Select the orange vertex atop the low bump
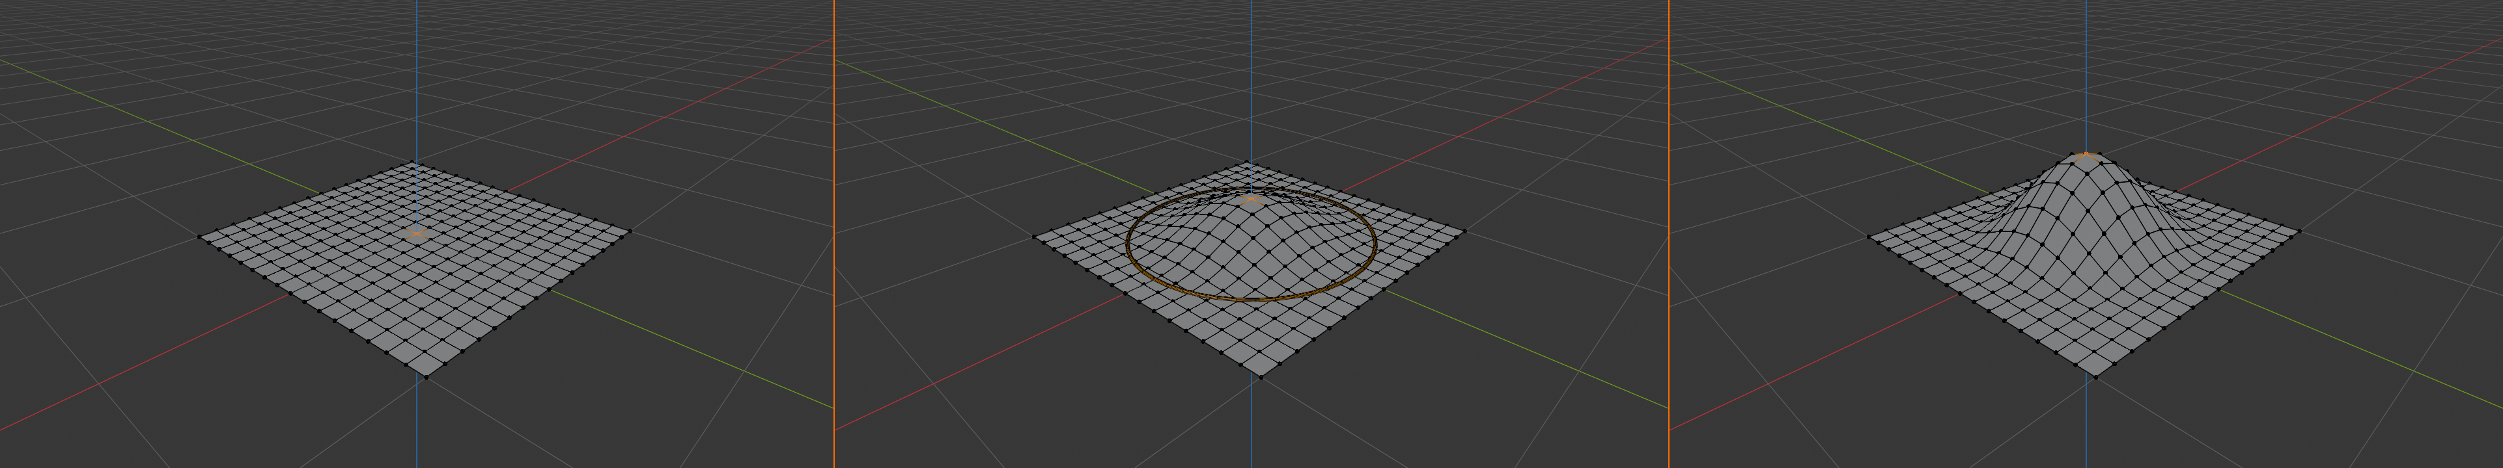 (1251, 200)
